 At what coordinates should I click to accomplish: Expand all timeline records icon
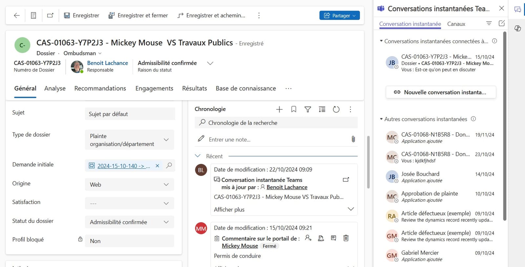[x=322, y=109]
